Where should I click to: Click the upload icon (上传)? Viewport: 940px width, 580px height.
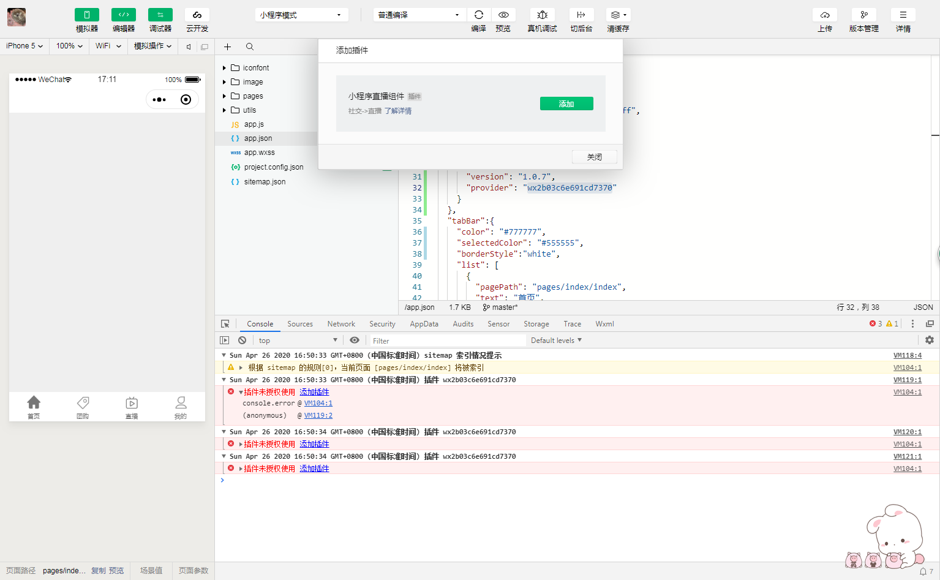[x=825, y=15]
